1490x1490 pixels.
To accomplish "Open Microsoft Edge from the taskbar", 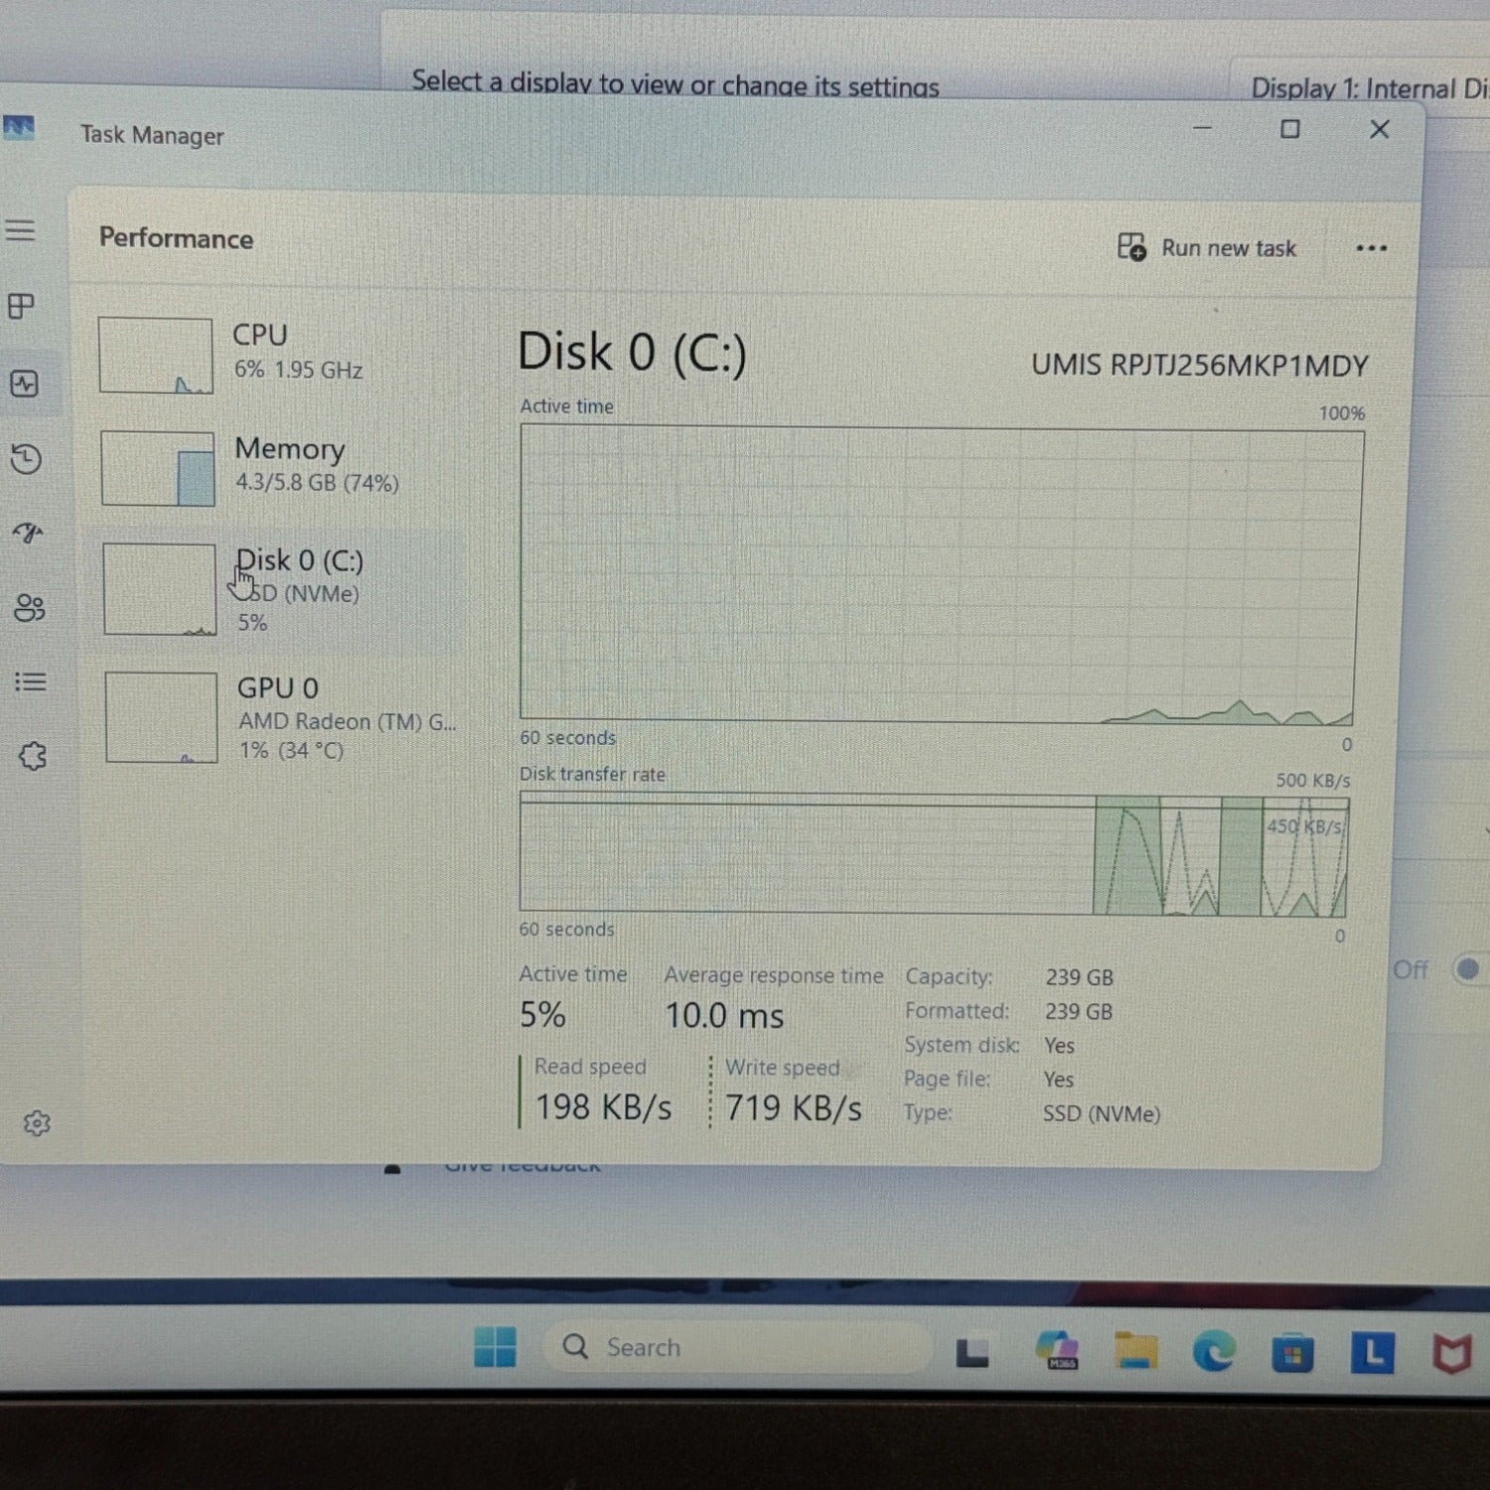I will click(x=1213, y=1352).
